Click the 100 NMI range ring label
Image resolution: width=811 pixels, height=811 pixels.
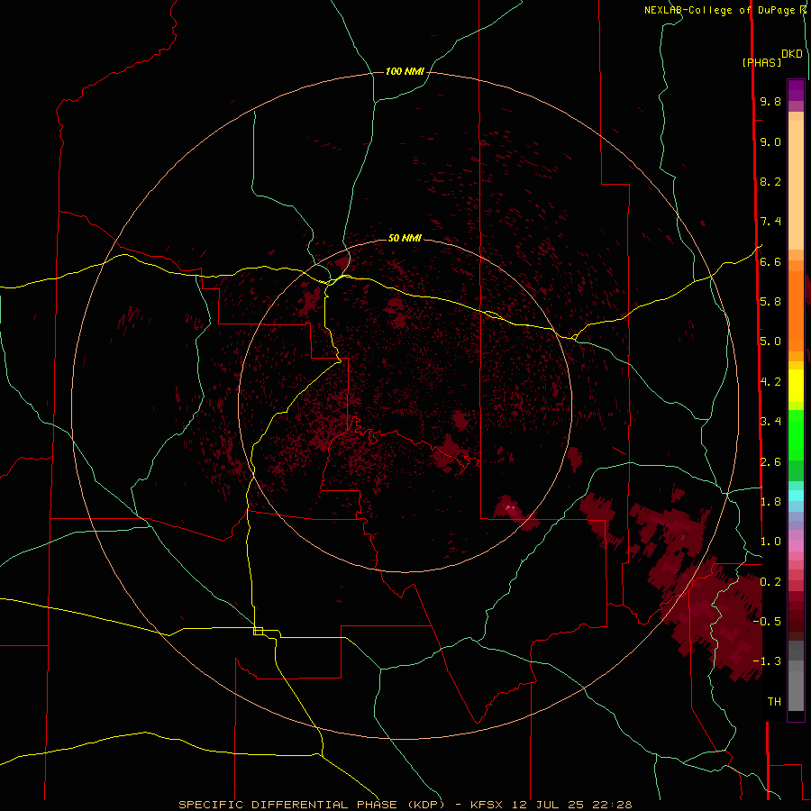[405, 71]
